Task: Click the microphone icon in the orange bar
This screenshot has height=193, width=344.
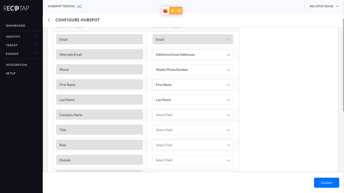Action: [172, 11]
